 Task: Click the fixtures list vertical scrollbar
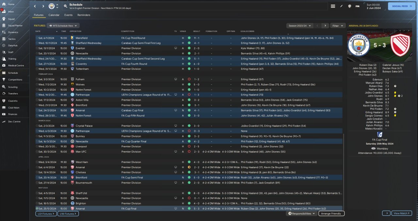344,172
